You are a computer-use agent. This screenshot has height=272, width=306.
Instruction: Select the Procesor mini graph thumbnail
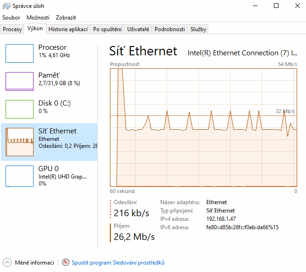pos(20,53)
